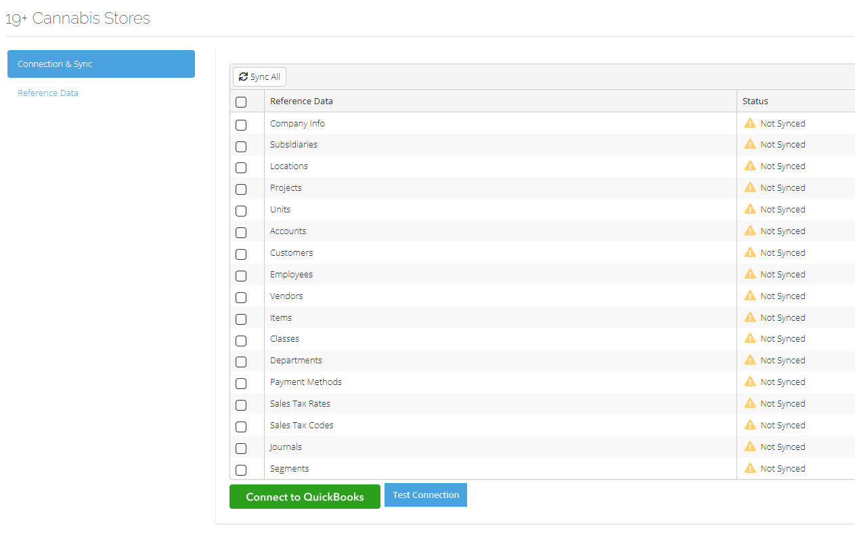Click warning icon beside Accounts status

click(x=750, y=231)
